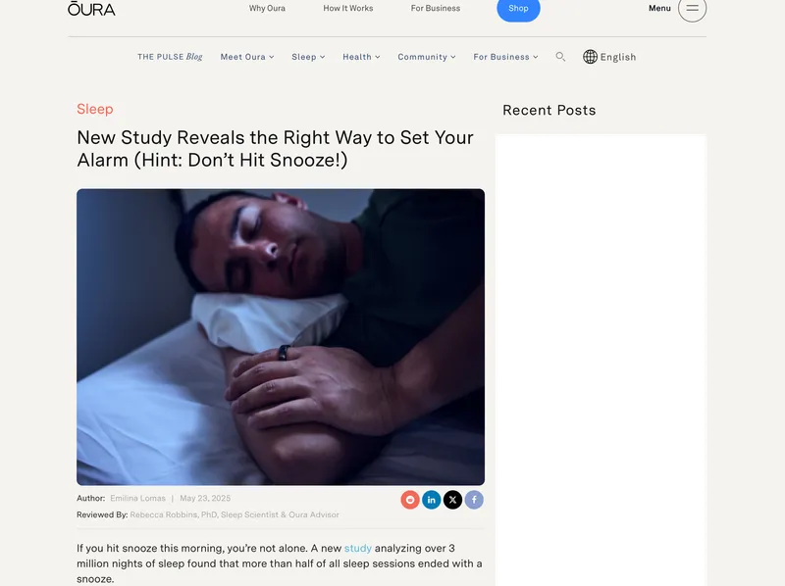The width and height of the screenshot is (785, 586).
Task: Select For Business in top navigation
Action: click(436, 8)
